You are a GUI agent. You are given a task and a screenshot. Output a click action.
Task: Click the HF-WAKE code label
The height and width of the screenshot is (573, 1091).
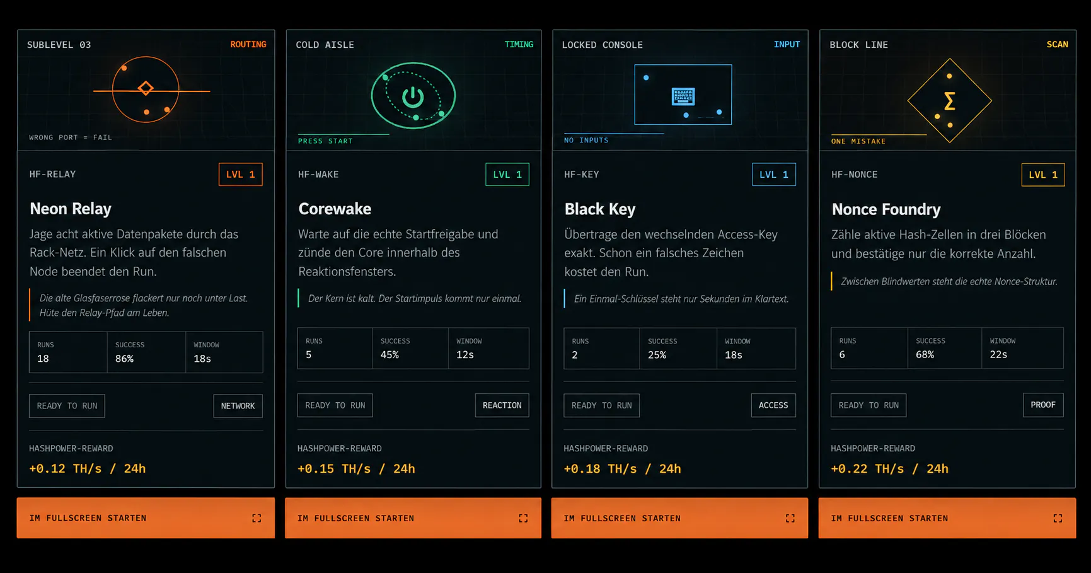point(318,175)
